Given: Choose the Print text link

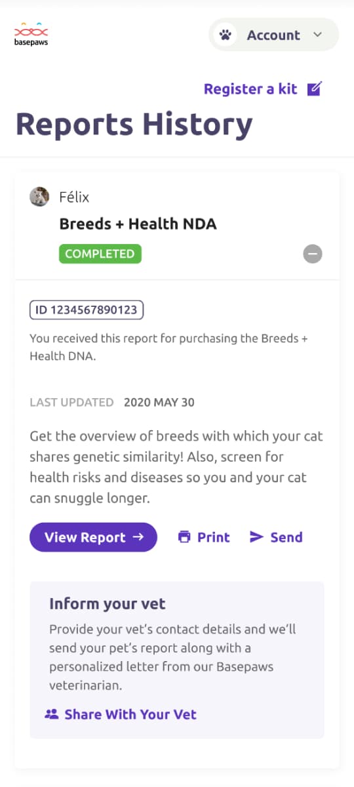Looking at the screenshot, I should (x=214, y=537).
